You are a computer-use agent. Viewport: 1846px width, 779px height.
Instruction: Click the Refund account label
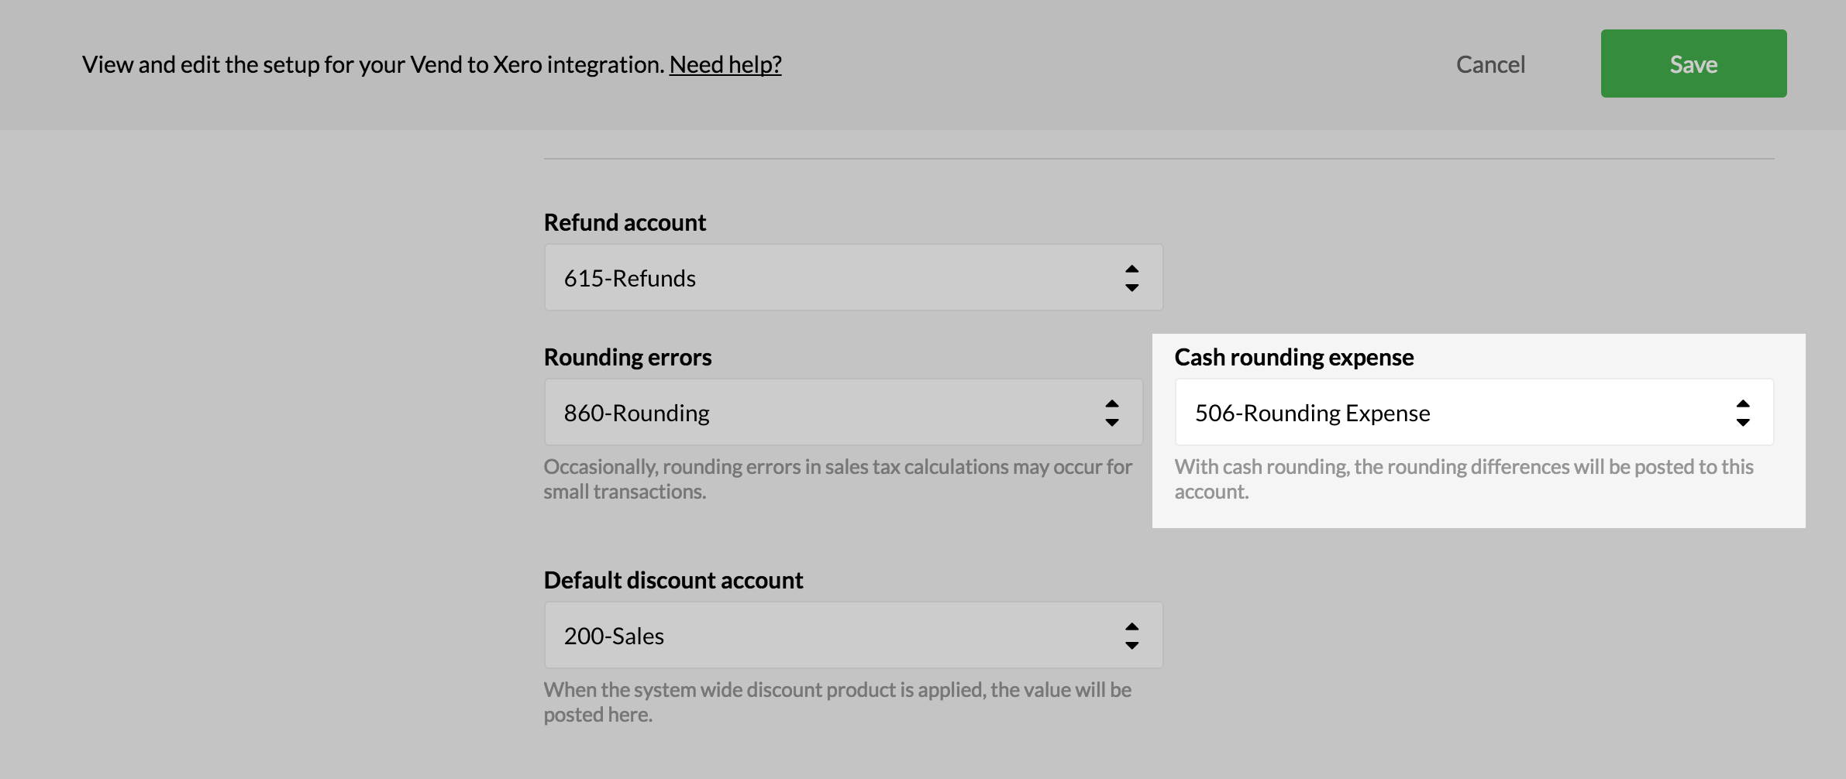point(625,223)
